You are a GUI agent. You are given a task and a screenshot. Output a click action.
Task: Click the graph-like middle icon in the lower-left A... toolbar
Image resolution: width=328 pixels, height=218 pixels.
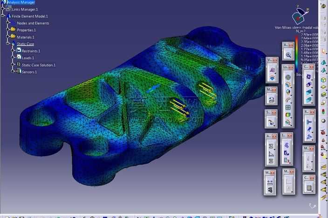tap(271, 154)
